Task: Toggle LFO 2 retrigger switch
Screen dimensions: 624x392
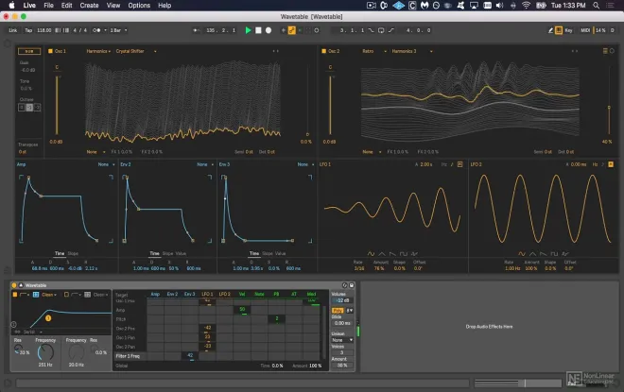Action: point(611,164)
